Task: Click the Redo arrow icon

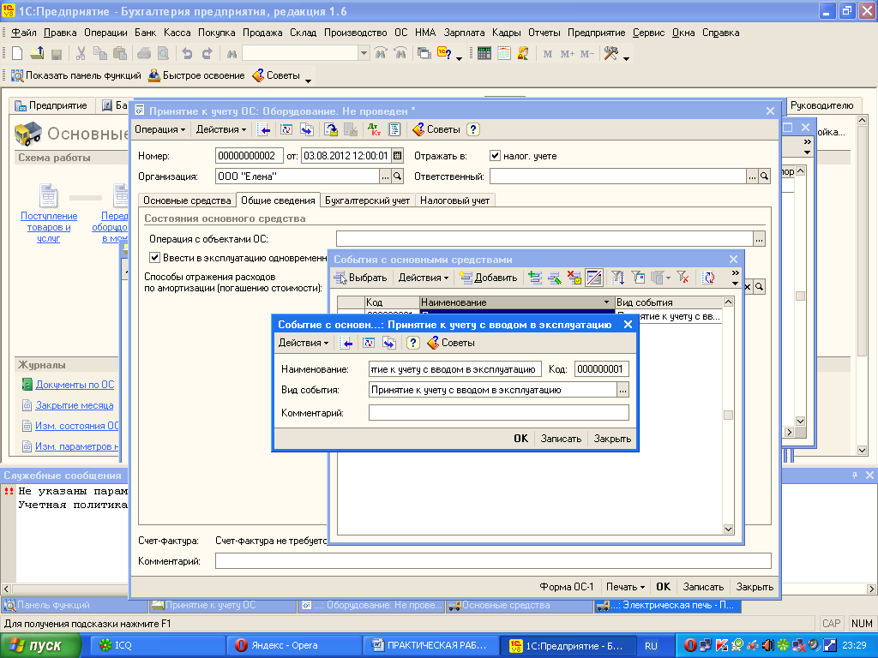Action: 207,54
